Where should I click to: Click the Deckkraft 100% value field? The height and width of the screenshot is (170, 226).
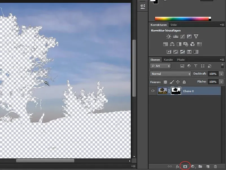tap(213, 74)
